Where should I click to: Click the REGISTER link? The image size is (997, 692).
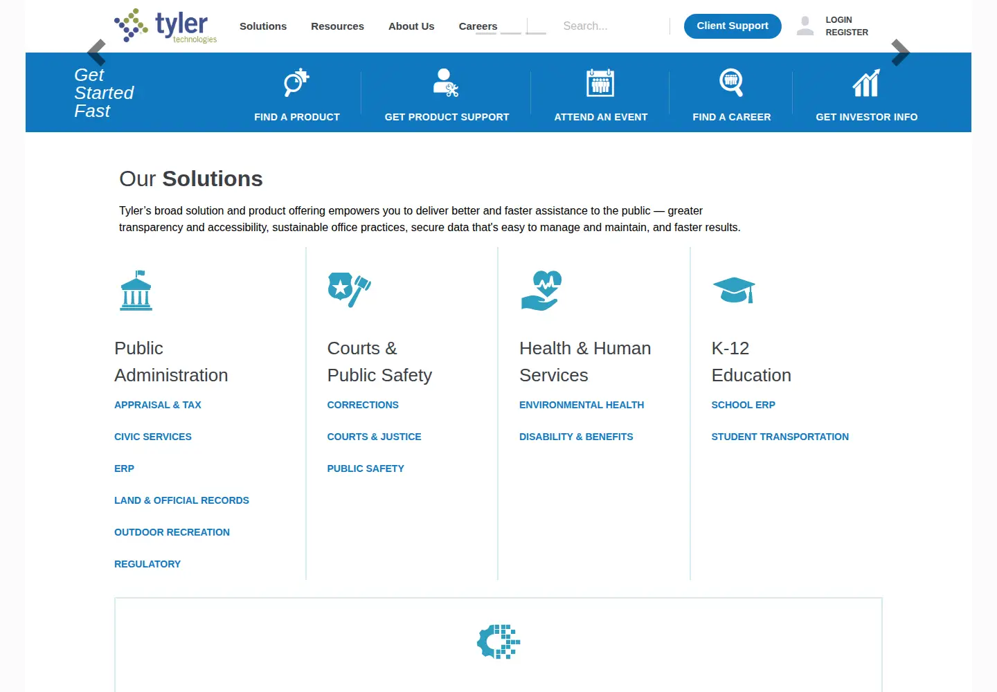(x=847, y=33)
